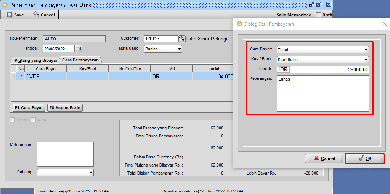Click the application logo in window title

point(5,5)
